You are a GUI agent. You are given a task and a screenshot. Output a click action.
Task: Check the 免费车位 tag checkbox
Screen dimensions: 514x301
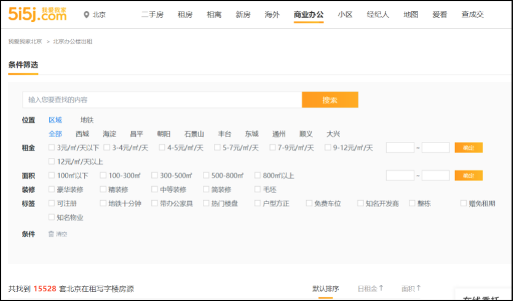(x=309, y=204)
